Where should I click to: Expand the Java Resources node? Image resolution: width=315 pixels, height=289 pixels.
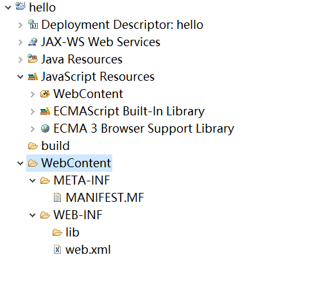tap(21, 60)
